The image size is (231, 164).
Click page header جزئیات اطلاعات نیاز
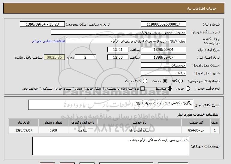click(201, 8)
